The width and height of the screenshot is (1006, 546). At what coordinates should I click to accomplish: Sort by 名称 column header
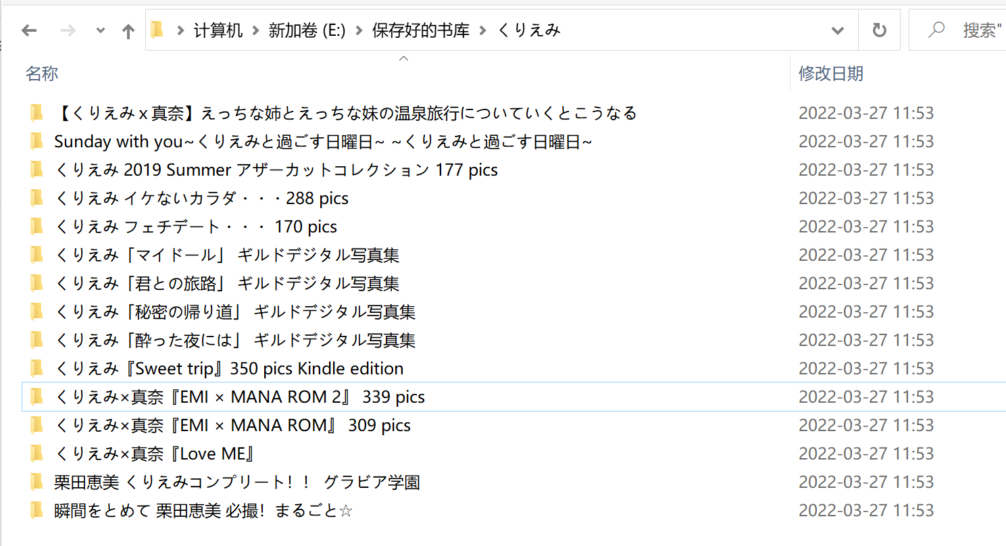click(x=42, y=74)
